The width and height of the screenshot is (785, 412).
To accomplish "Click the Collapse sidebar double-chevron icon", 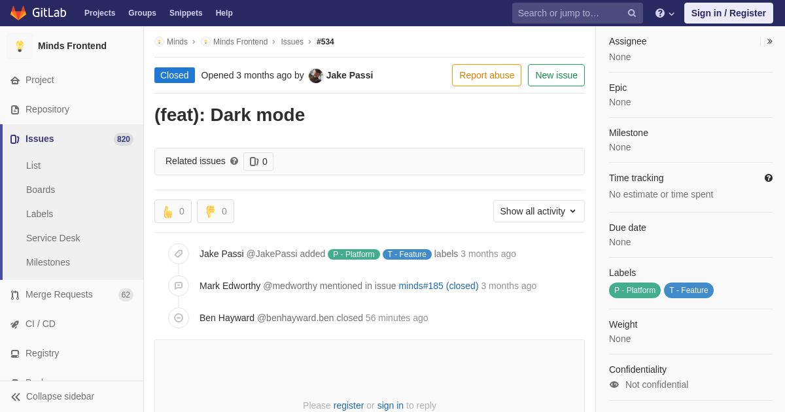I will (x=16, y=397).
